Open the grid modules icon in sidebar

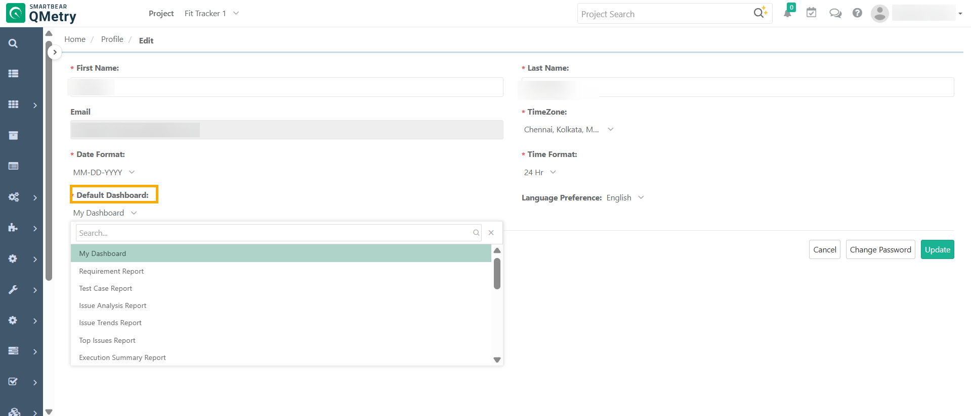coord(13,105)
